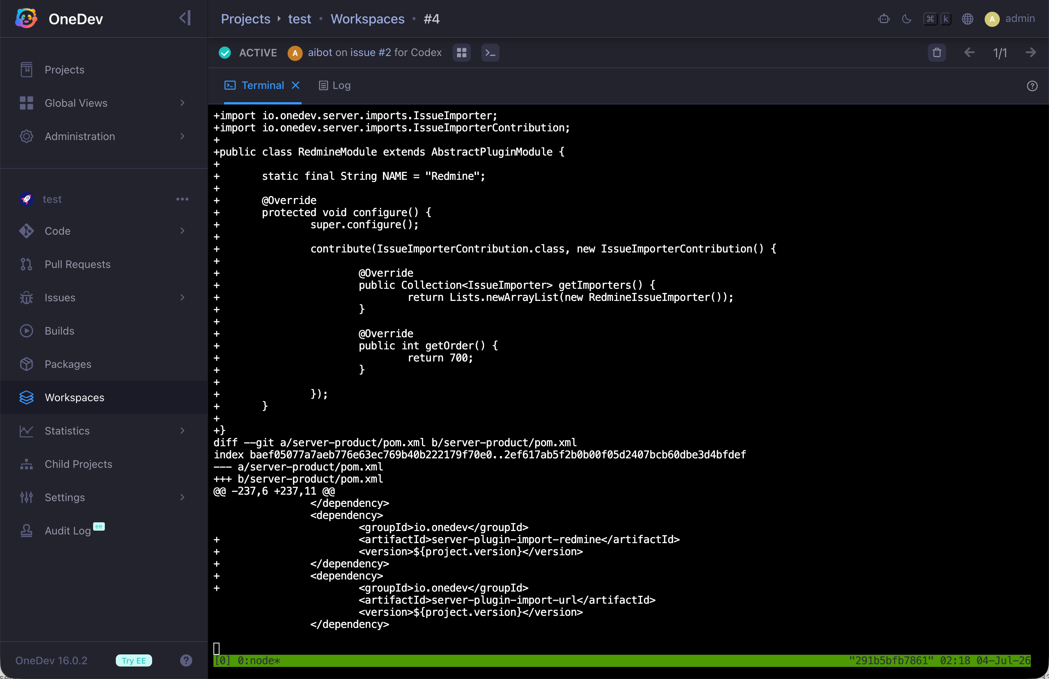Click the aibot avatar icon
The height and width of the screenshot is (679, 1049).
[x=295, y=53]
